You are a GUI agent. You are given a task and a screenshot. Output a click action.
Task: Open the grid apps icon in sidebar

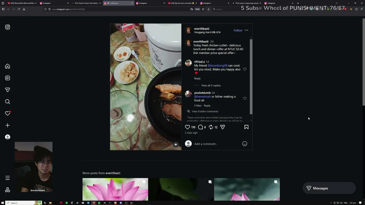point(8,190)
